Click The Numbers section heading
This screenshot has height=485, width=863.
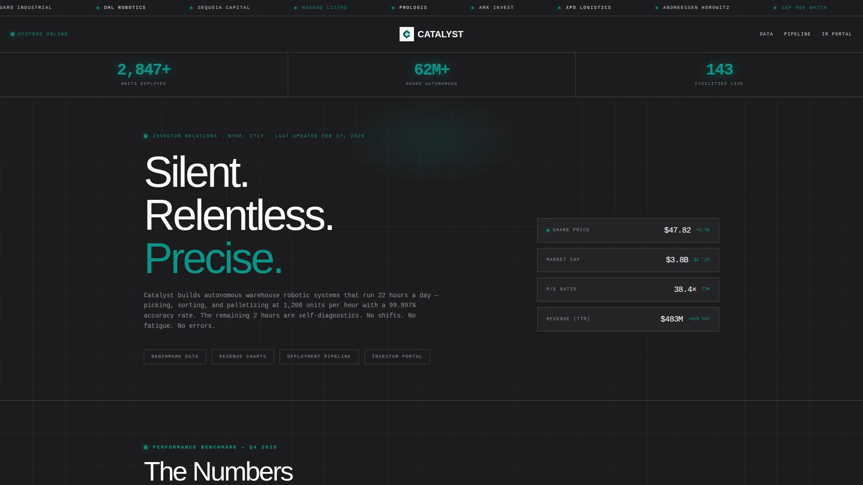[x=218, y=472]
